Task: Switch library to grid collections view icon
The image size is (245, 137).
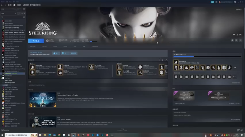Action: coord(24,9)
